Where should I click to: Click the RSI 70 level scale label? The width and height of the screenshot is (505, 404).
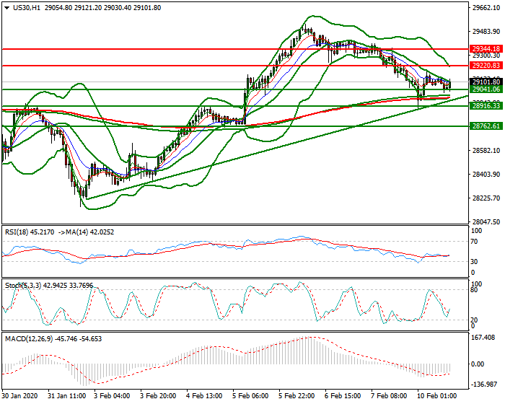tap(475, 242)
